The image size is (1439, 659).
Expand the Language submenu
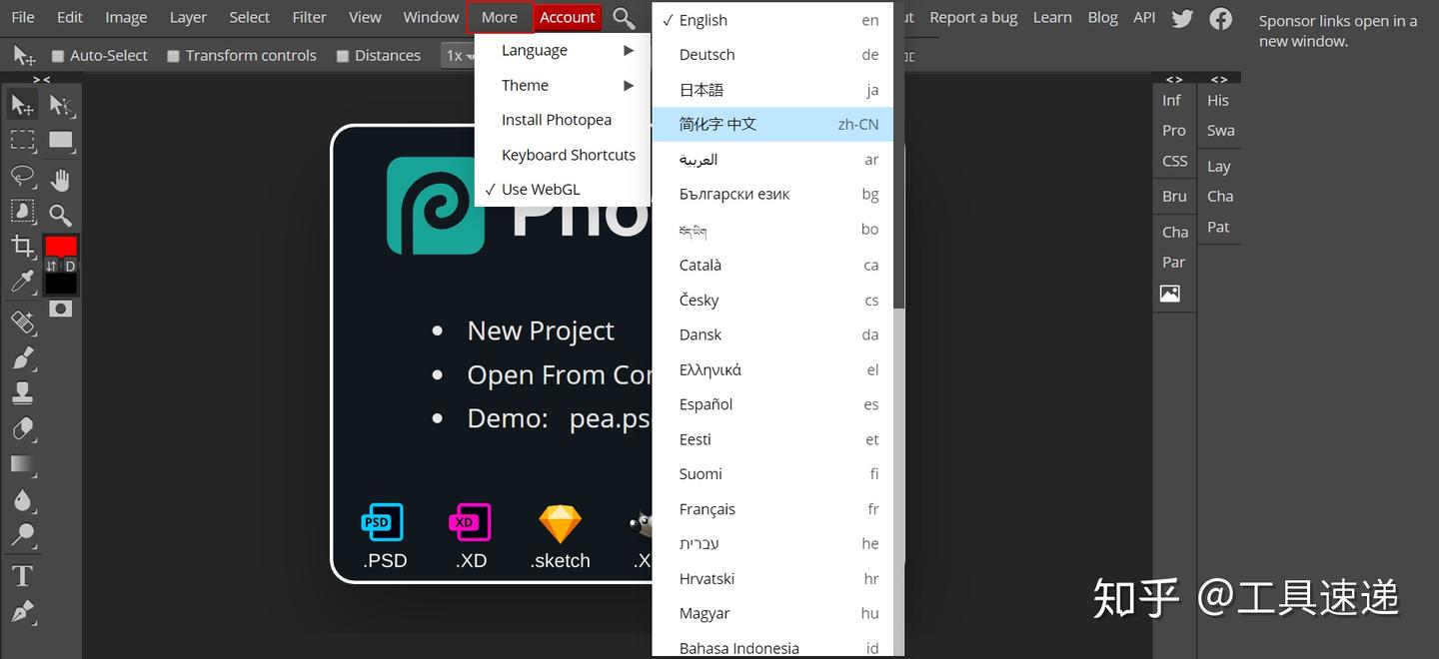(x=563, y=50)
